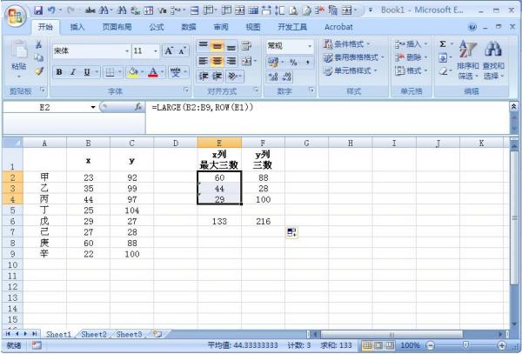
Task: Open the font name dropdown
Action: pos(127,51)
